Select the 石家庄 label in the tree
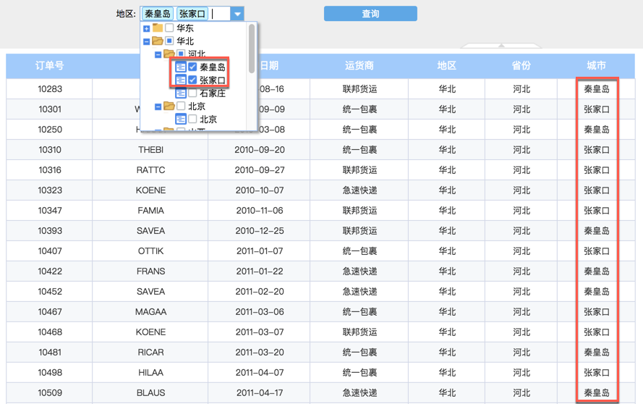The height and width of the screenshot is (404, 643). pos(213,93)
